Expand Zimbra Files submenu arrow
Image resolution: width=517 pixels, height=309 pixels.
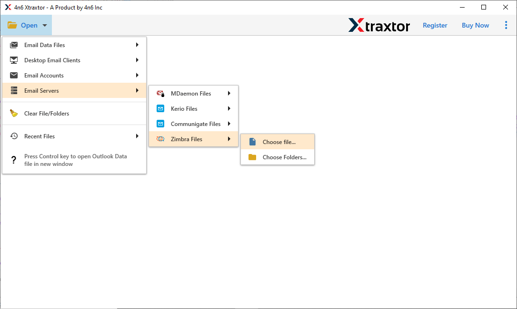pos(229,139)
